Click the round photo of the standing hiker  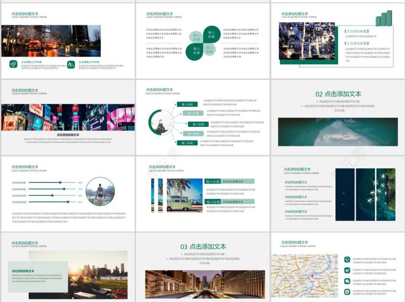click(100, 192)
